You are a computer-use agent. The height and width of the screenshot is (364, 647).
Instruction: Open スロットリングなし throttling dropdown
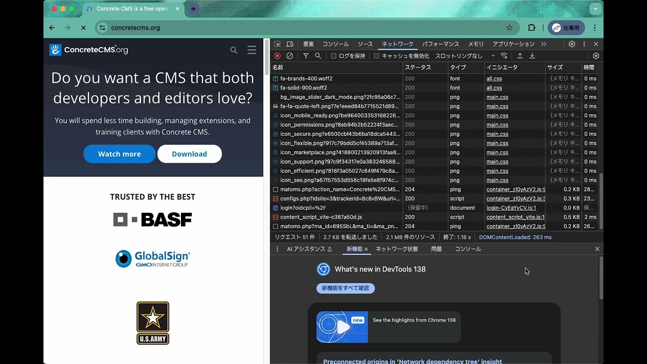click(x=465, y=56)
